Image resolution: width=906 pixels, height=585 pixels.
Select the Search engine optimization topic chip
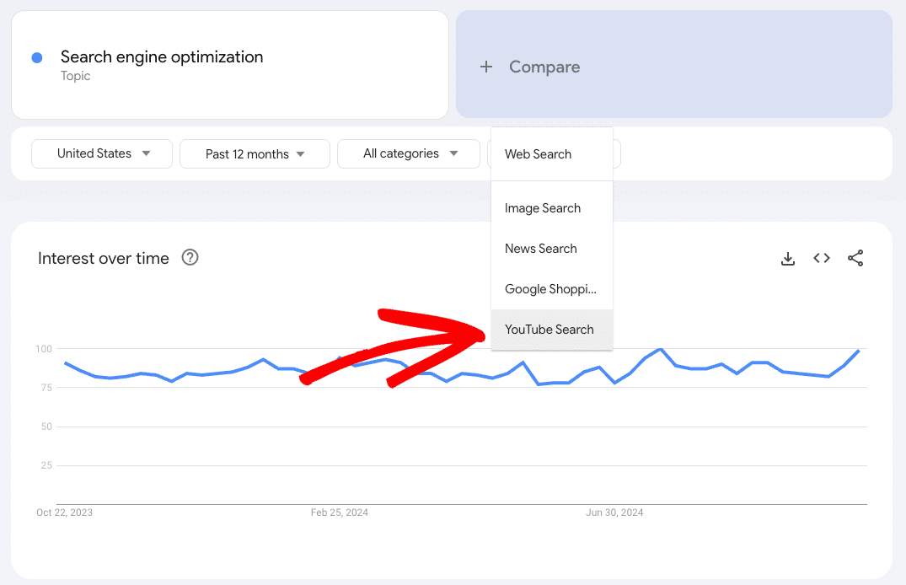click(162, 56)
